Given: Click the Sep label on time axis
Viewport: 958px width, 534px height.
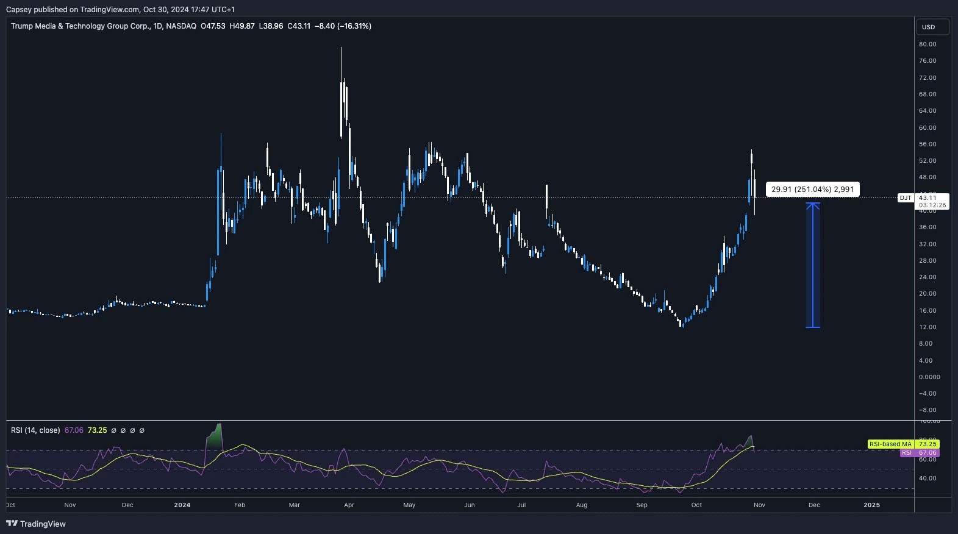Looking at the screenshot, I should pyautogui.click(x=642, y=505).
